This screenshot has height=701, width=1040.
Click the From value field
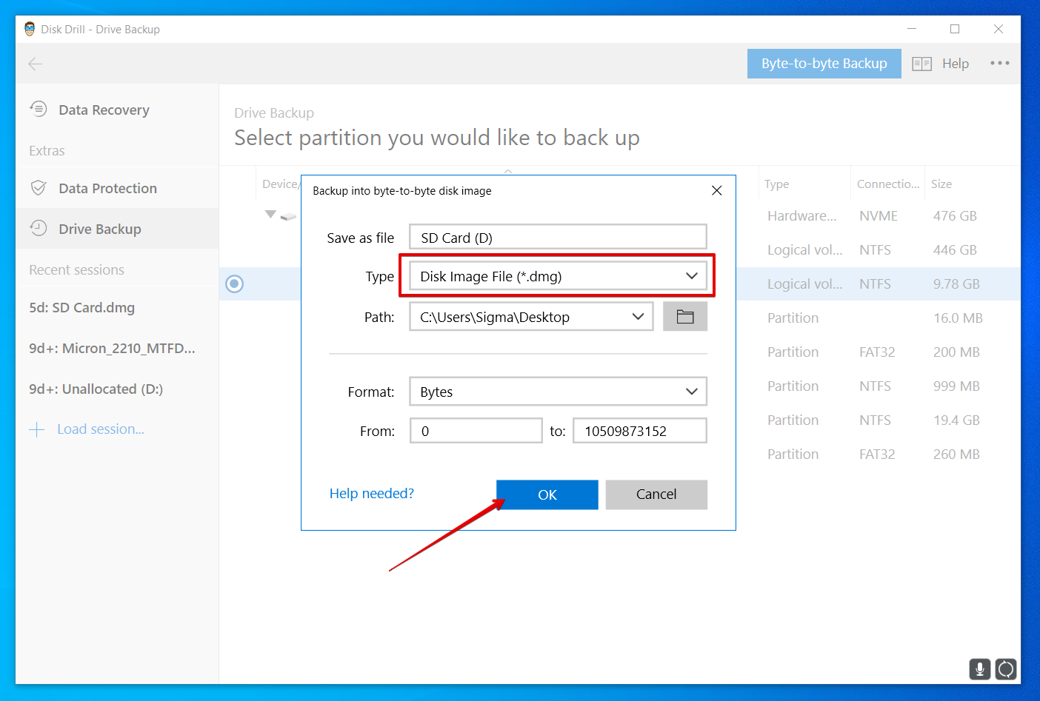[476, 431]
